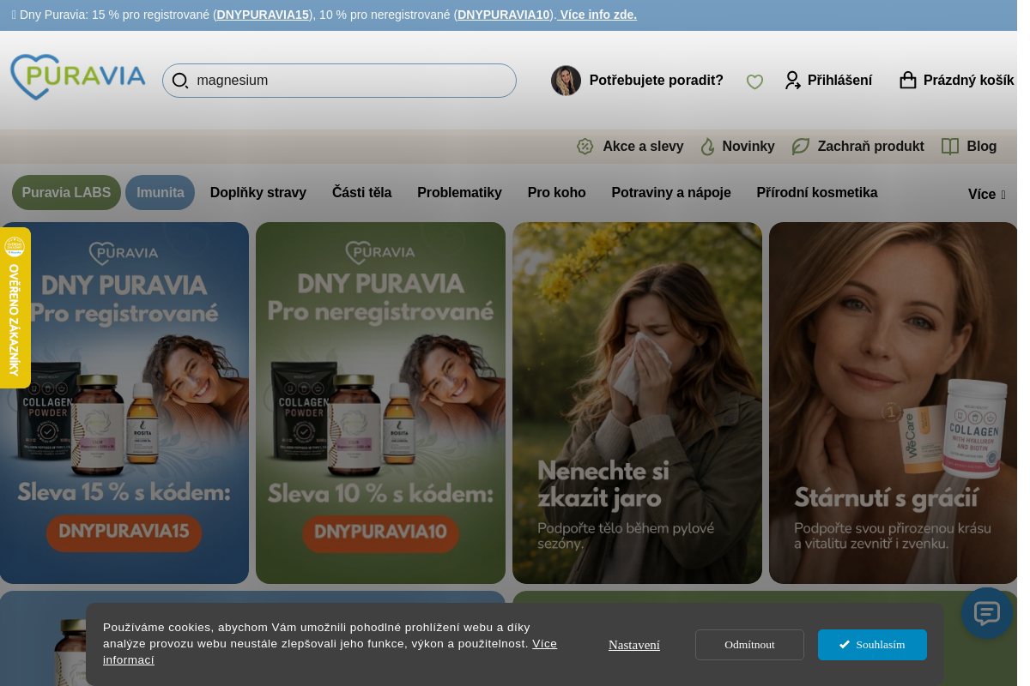This screenshot has width=1030, height=686.
Task: Open Doplňky stravy menu
Action: [258, 193]
